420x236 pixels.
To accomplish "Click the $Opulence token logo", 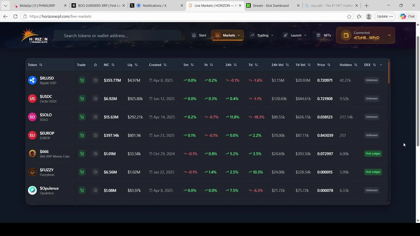I will click(x=32, y=190).
